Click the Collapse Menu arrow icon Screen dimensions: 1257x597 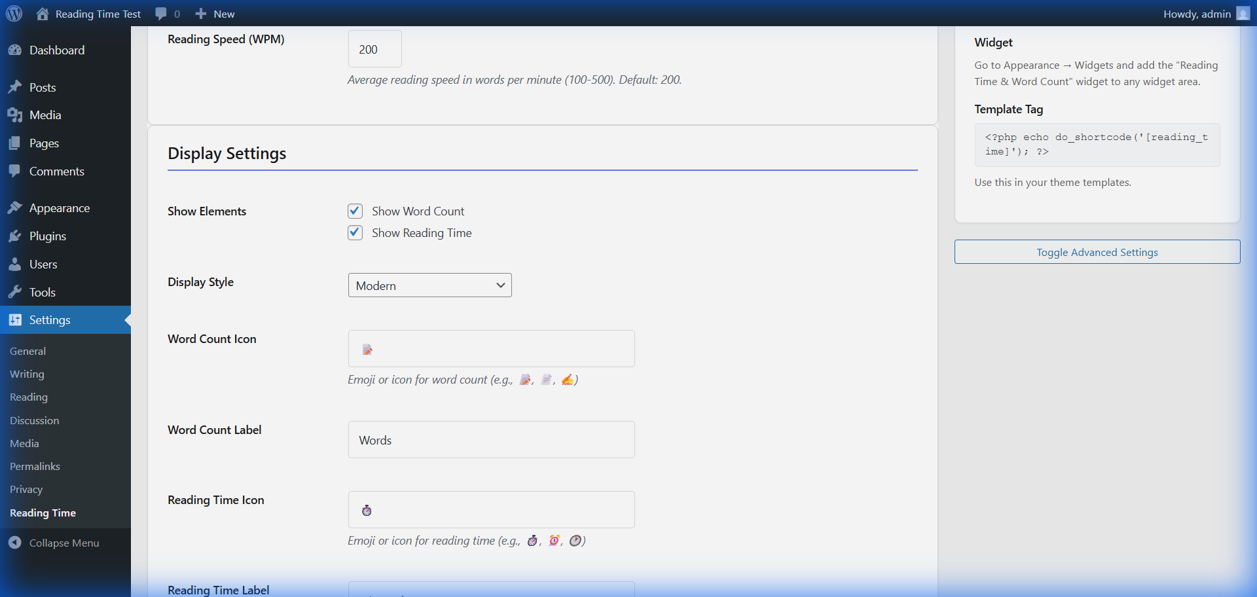click(15, 543)
